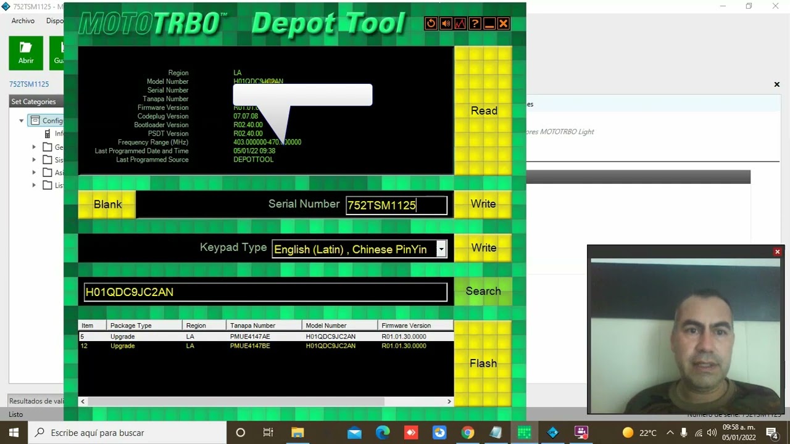Click the Blank button

(107, 204)
